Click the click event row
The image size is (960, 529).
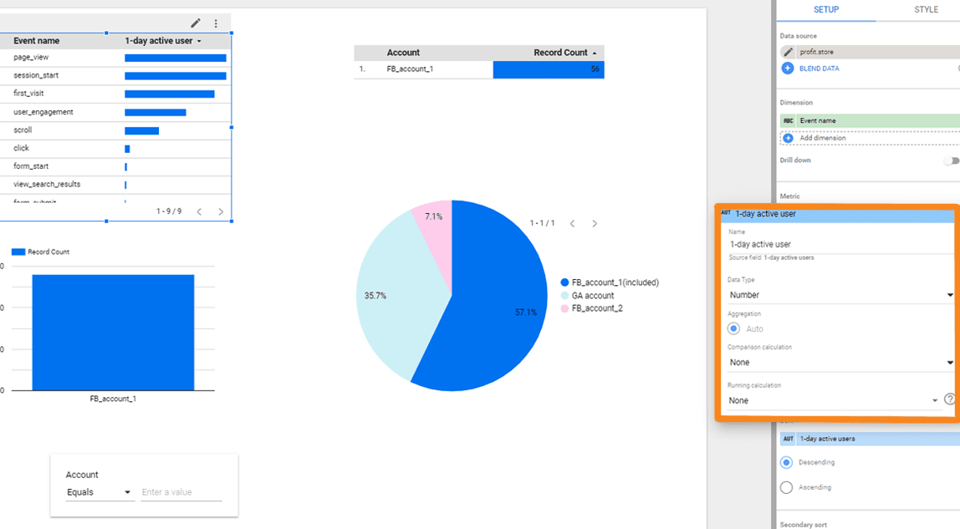(x=115, y=148)
